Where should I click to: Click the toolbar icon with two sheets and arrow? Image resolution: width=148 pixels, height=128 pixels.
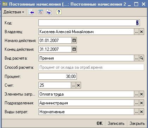pos(49,12)
